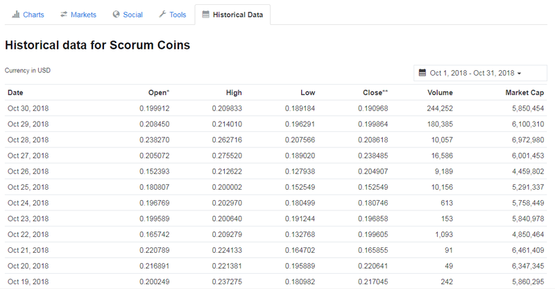
Task: Click the High column header
Action: [234, 92]
